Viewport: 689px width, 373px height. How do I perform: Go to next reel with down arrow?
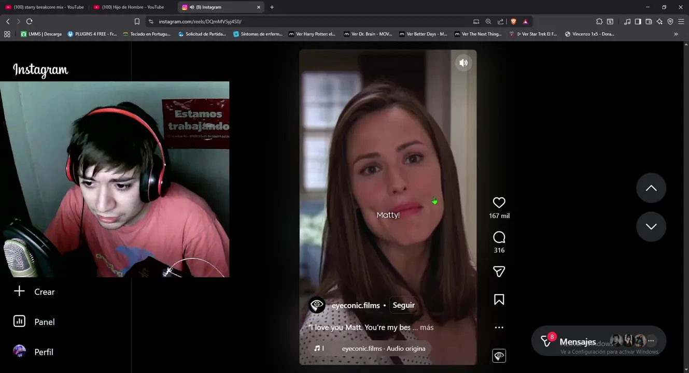651,226
